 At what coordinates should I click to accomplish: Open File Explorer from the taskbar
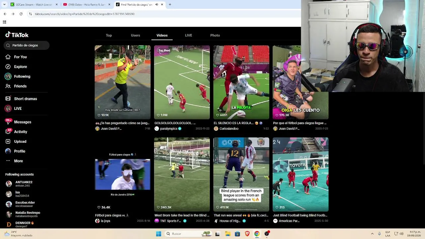[227, 234]
